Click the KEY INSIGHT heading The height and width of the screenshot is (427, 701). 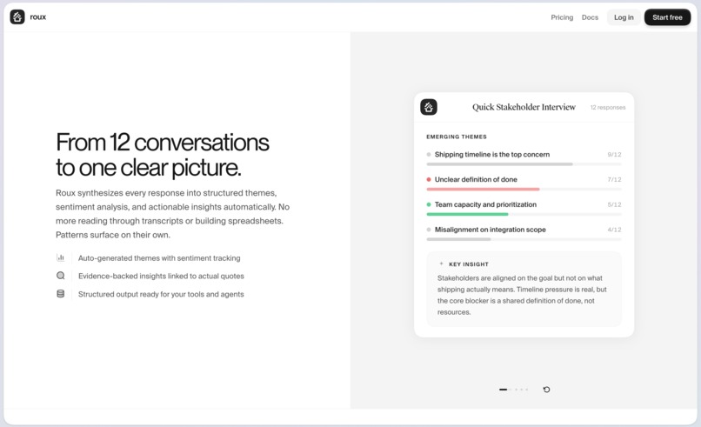(469, 264)
